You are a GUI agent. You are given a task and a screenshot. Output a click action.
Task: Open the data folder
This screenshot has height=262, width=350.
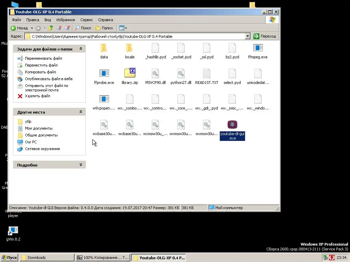(x=104, y=51)
